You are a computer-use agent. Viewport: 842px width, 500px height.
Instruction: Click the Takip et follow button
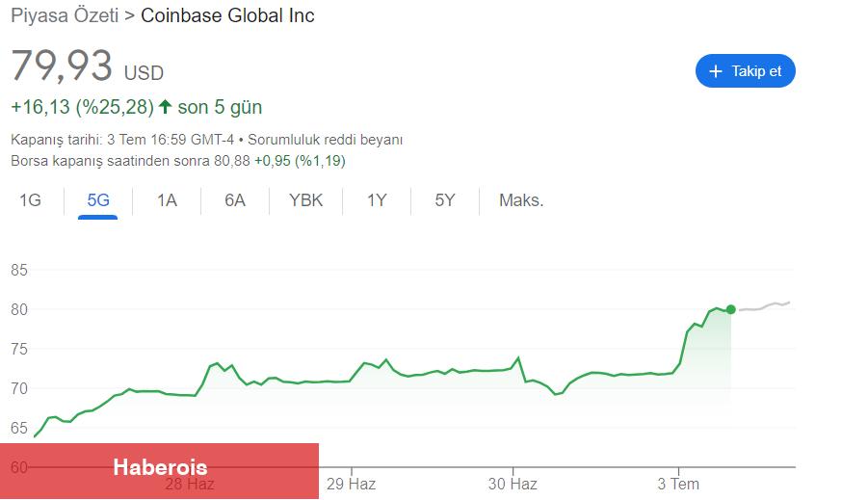point(745,71)
